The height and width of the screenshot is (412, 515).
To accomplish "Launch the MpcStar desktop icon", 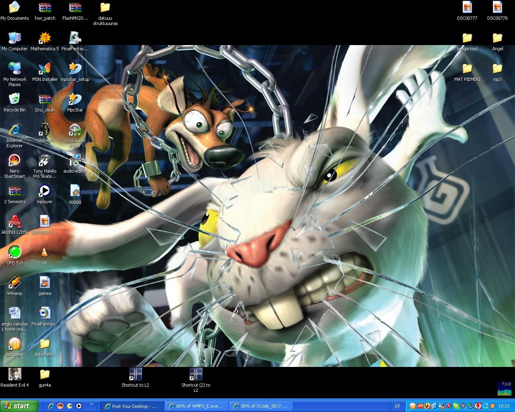I will click(75, 103).
